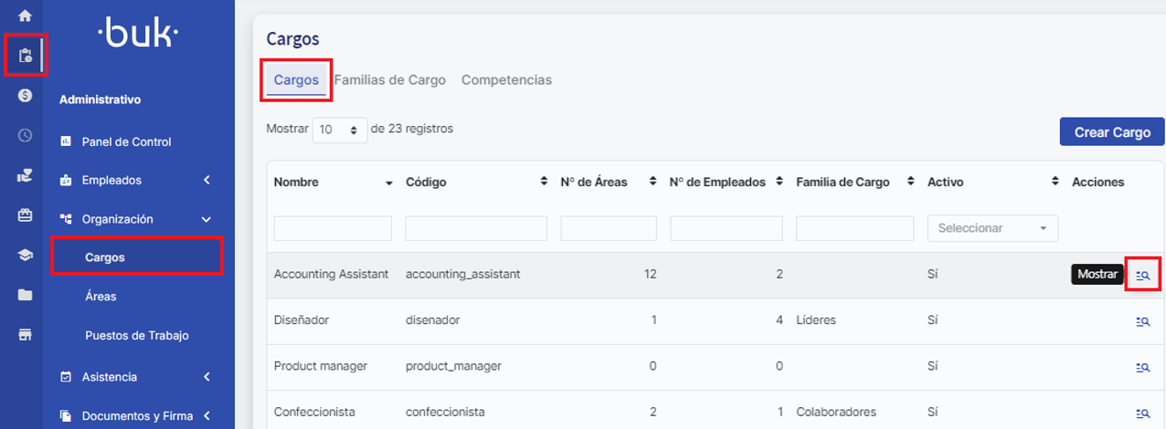Open the graduation cap training icon

click(25, 256)
